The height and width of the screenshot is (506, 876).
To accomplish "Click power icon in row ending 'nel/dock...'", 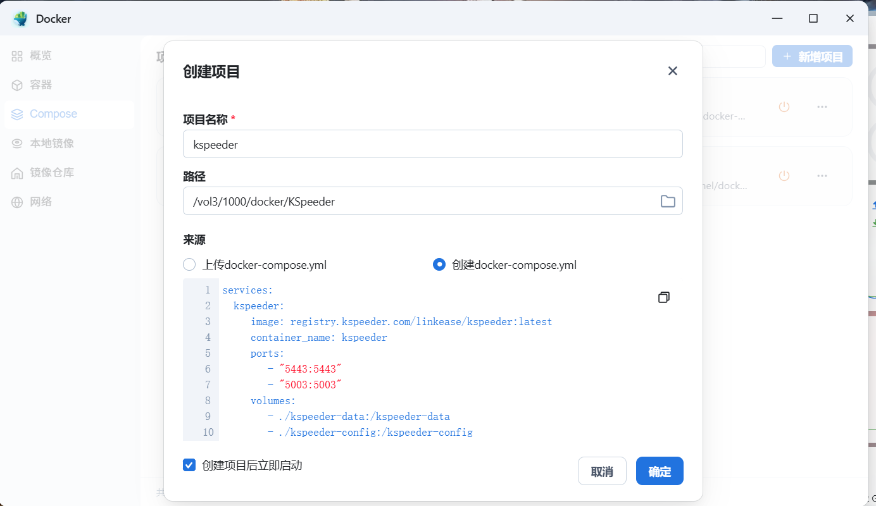I will coord(784,175).
